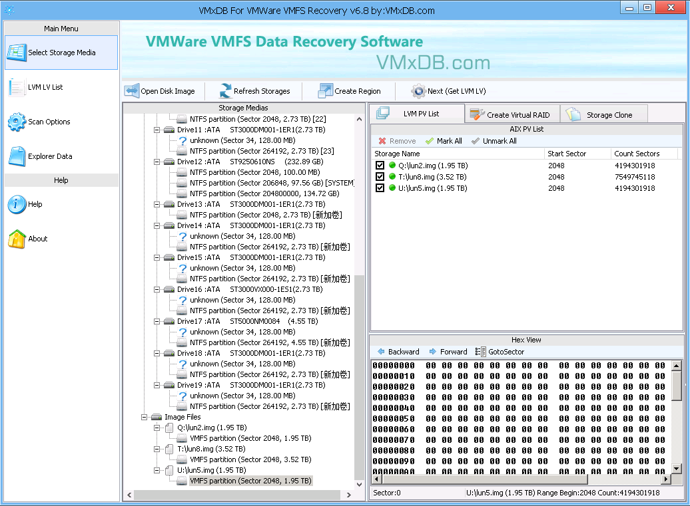690x506 pixels.
Task: Click the LVM PV List tab icon
Action: click(383, 113)
